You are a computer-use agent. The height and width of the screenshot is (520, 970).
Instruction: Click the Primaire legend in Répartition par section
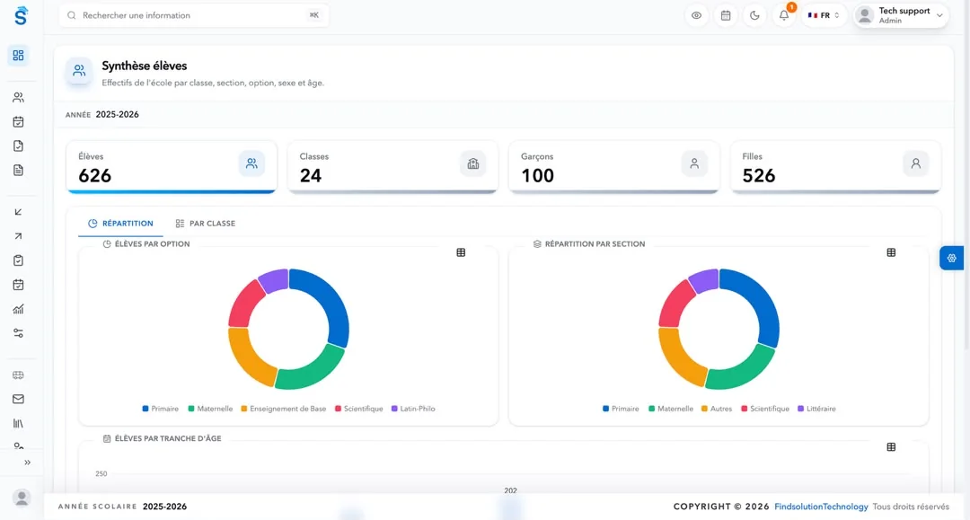[621, 409]
